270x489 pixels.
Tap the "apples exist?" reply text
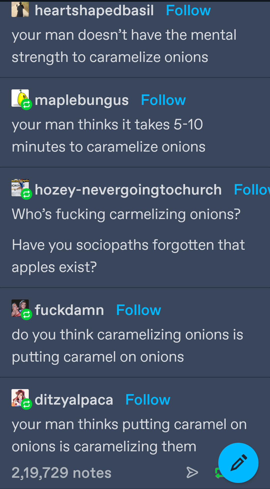pos(54,267)
